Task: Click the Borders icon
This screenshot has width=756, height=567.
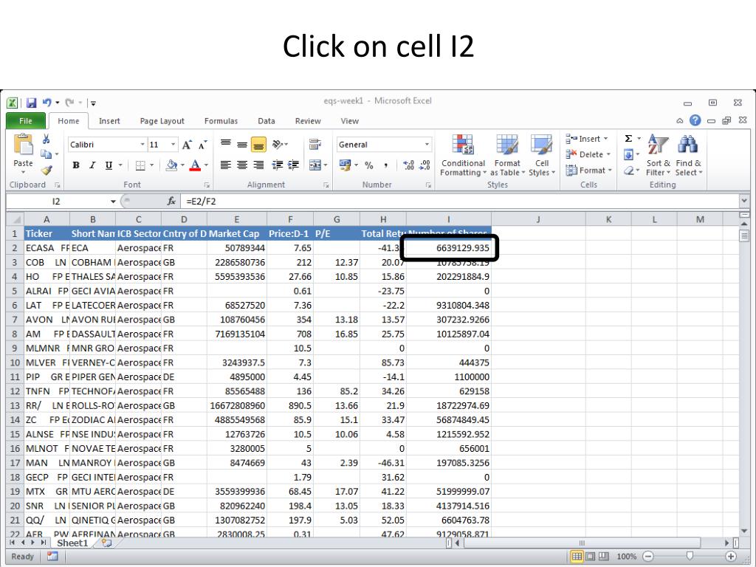Action: tap(140, 165)
